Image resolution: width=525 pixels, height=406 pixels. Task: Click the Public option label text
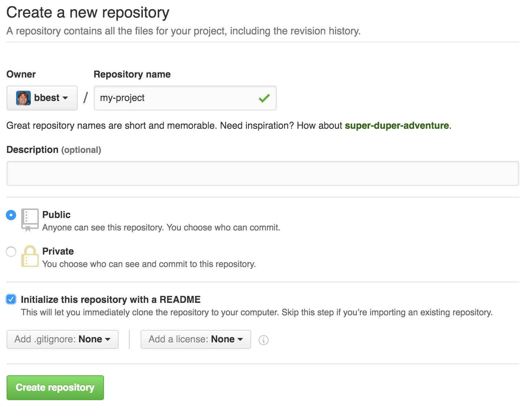pos(56,215)
